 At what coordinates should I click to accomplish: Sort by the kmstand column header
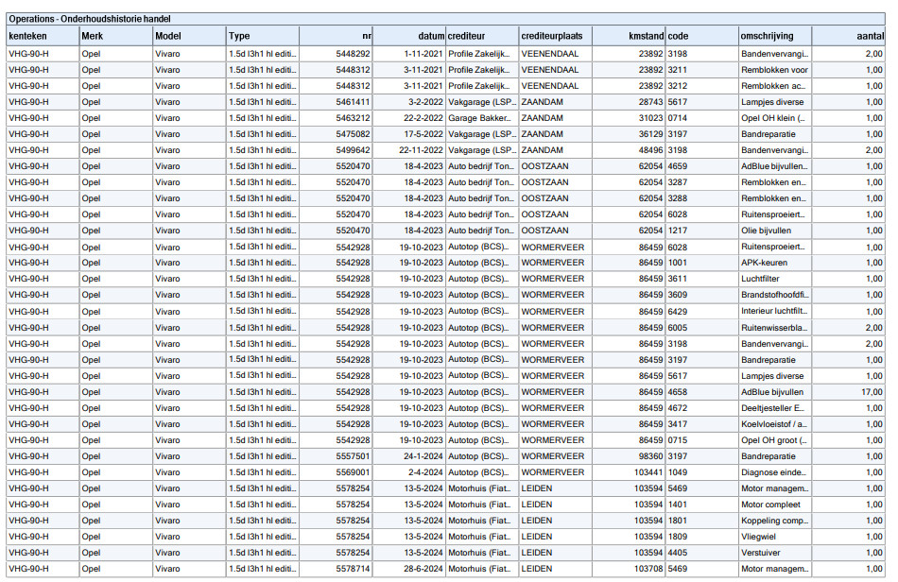629,36
